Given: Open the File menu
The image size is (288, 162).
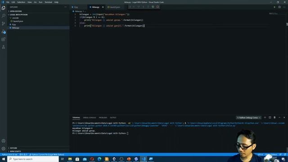Looking at the screenshot, I should pyautogui.click(x=8, y=2).
